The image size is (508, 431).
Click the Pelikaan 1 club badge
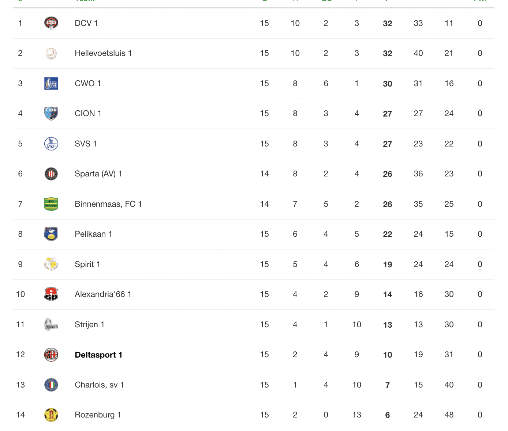coord(51,234)
